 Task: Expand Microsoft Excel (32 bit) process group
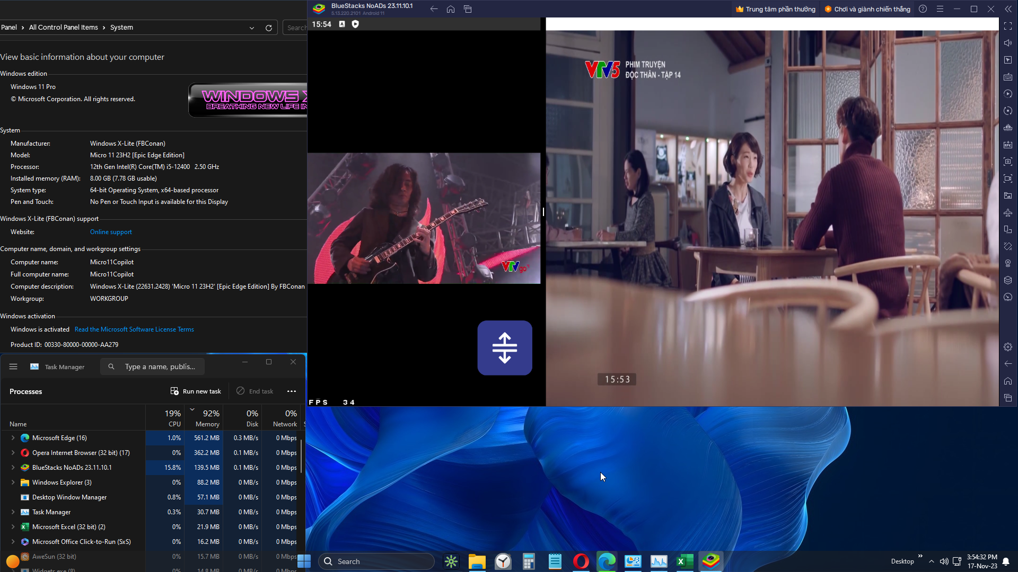point(13,527)
